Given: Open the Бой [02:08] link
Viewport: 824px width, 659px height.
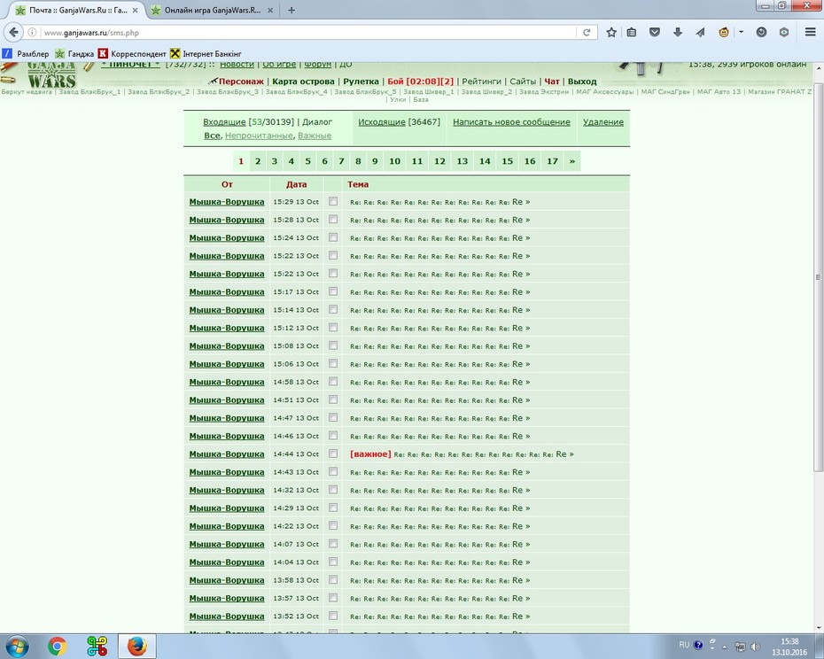Looking at the screenshot, I should (420, 81).
